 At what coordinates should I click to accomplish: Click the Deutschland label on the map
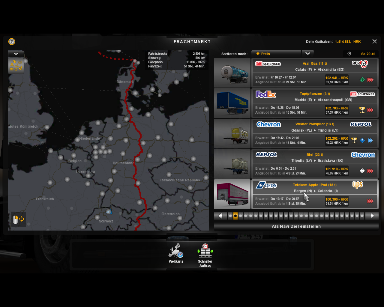click(124, 163)
